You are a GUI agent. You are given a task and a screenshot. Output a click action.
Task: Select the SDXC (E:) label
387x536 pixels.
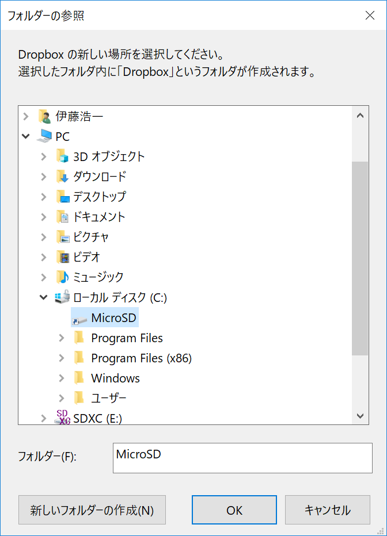coord(97,419)
